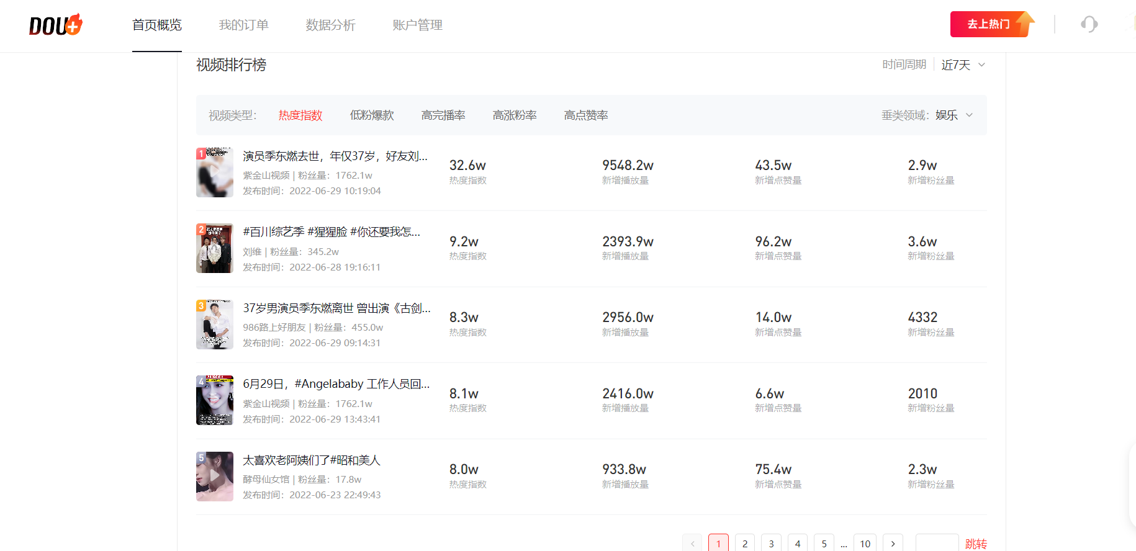Click publish time 2022-06-29 10:19:04
1136x551 pixels.
312,190
